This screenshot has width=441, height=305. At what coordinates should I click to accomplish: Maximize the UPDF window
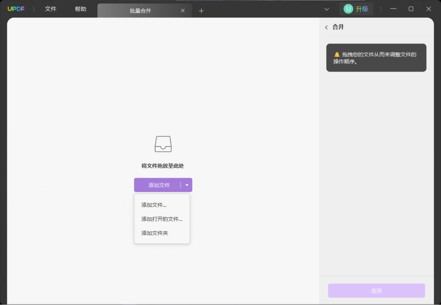pos(411,9)
